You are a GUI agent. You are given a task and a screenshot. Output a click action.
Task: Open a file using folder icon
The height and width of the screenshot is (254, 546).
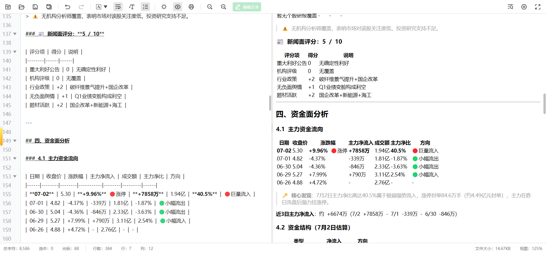[x=21, y=7]
